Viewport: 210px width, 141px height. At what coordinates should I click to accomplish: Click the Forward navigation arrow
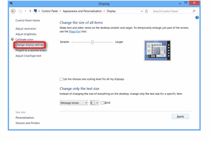(20, 11)
